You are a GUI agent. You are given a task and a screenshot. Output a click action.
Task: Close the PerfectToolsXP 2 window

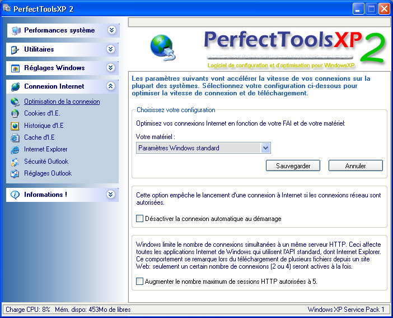coord(384,9)
